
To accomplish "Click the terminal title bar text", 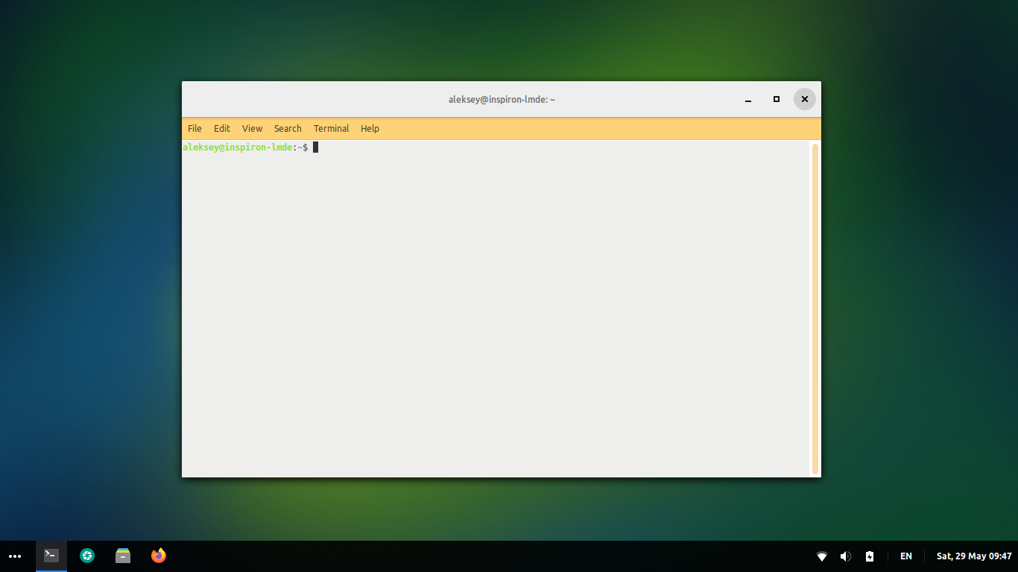I will (502, 99).
